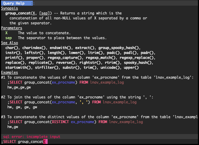Open the strfilter() function reference
This screenshot has height=145, width=199.
click(x=47, y=68)
